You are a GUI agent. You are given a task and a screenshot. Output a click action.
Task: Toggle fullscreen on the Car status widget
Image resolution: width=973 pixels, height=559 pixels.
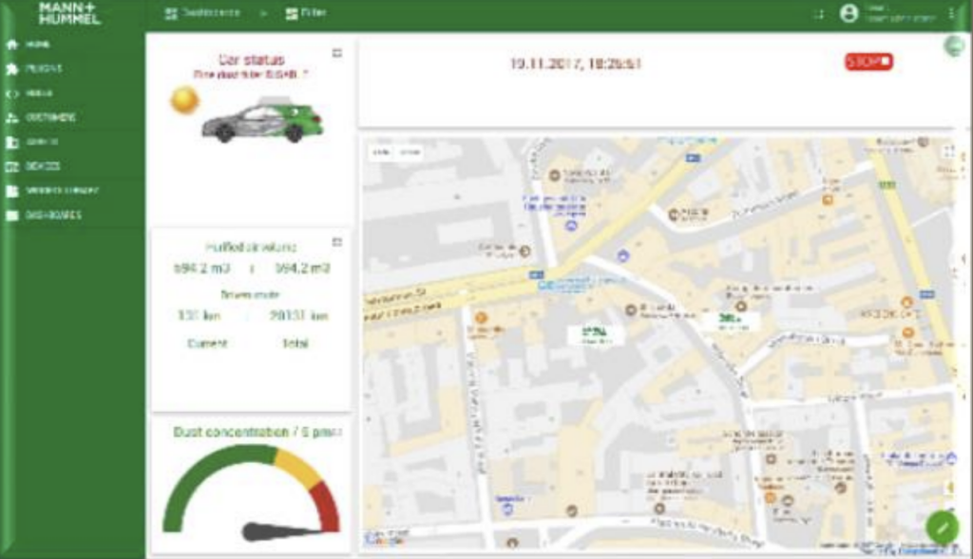pos(337,53)
